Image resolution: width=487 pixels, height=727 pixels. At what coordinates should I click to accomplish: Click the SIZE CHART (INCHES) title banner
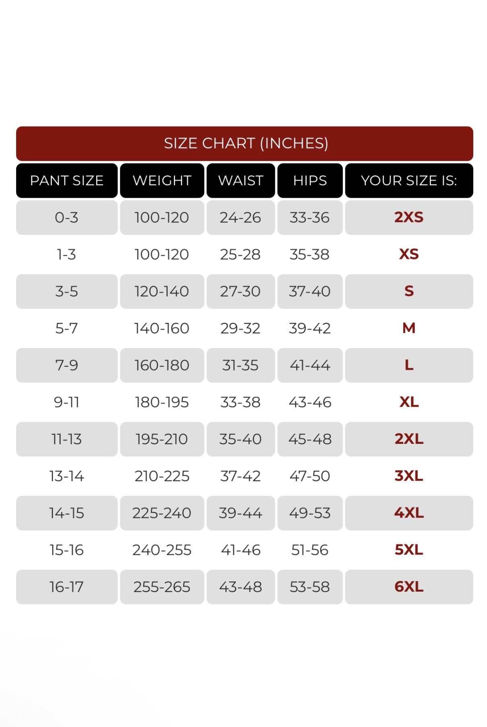click(244, 143)
